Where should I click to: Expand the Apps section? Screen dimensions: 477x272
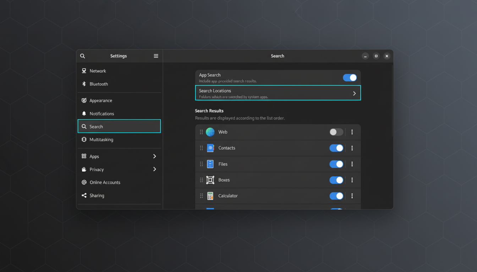pos(154,156)
